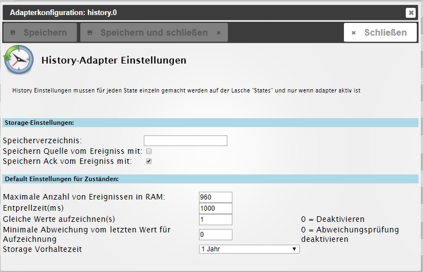Viewport: 423px width, 272px height.
Task: Enable Speichern Quelle vom Ereigniss checkbox
Action: point(149,151)
